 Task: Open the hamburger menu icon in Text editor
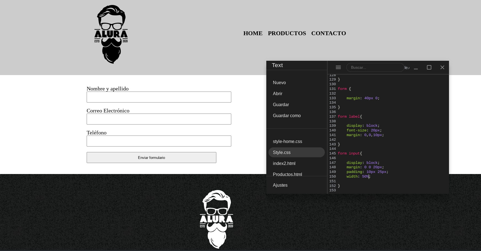338,67
